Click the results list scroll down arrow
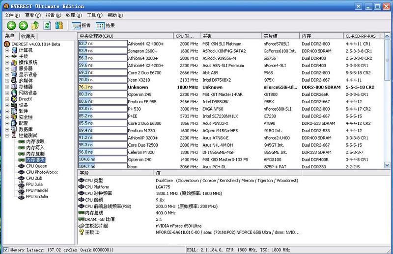Screen dimensions: 393x254 pyautogui.click(x=387, y=165)
